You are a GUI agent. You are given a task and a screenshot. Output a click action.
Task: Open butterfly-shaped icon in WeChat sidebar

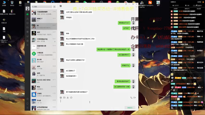(27, 36)
